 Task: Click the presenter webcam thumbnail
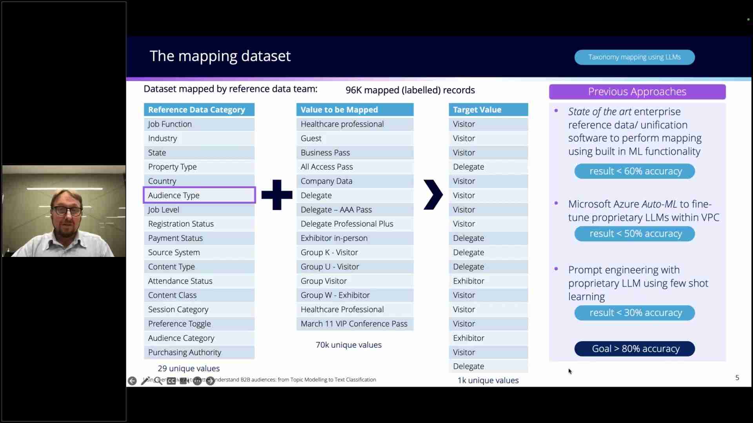[x=64, y=211]
